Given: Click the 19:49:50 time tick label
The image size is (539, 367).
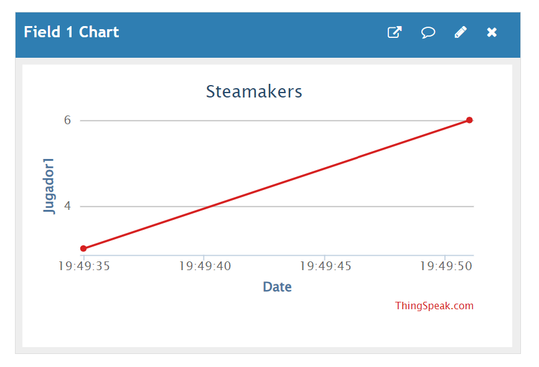Looking at the screenshot, I should (x=445, y=266).
